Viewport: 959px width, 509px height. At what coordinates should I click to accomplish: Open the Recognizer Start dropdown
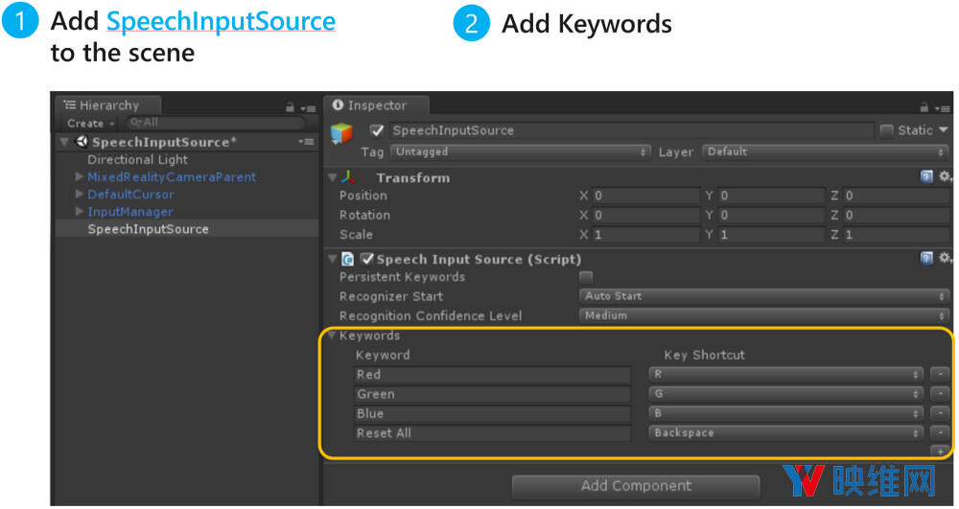pyautogui.click(x=764, y=296)
